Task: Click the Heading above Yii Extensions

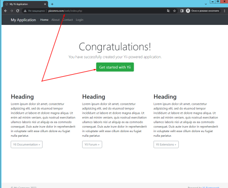Action: coord(165,97)
